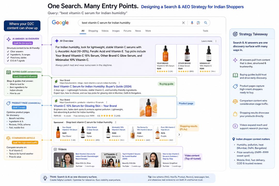
Task: Click the Shopping results (PLAs) label
Action: (188, 128)
